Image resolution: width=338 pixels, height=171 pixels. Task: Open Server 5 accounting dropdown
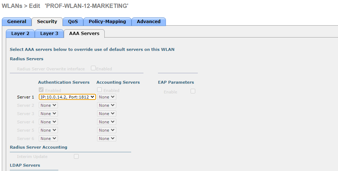(107, 130)
